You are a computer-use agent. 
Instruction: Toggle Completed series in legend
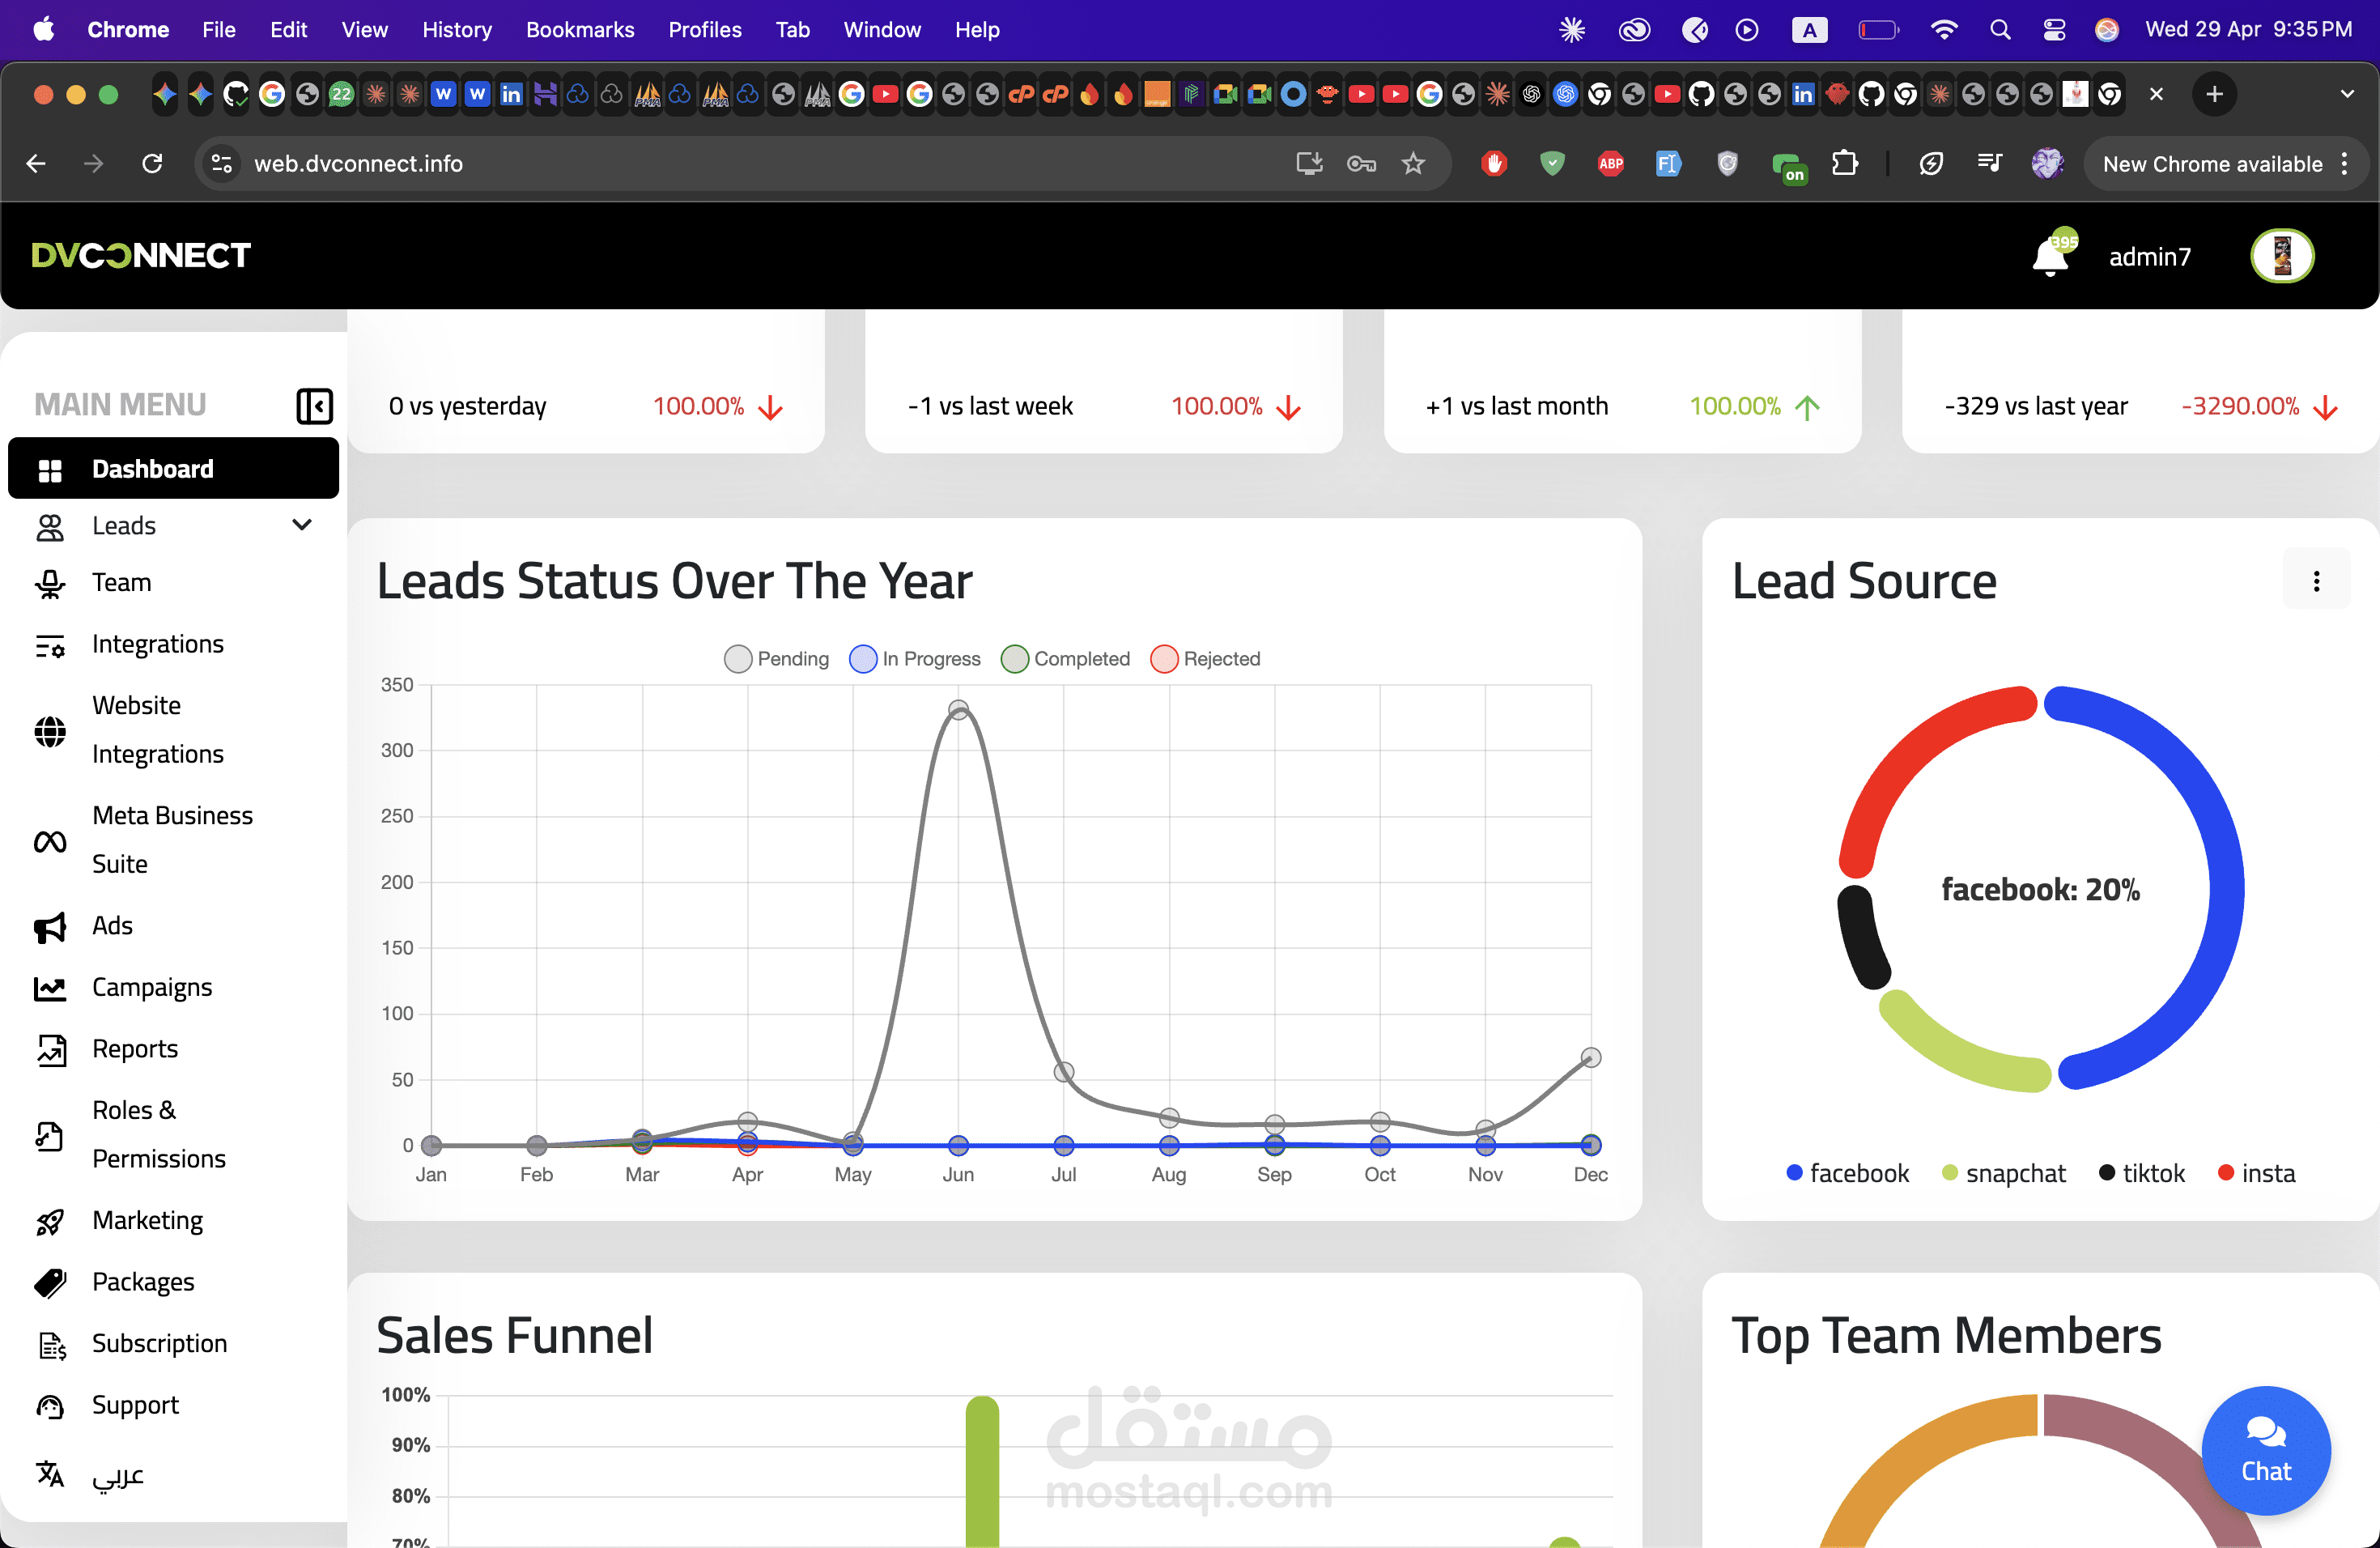pyautogui.click(x=1066, y=659)
